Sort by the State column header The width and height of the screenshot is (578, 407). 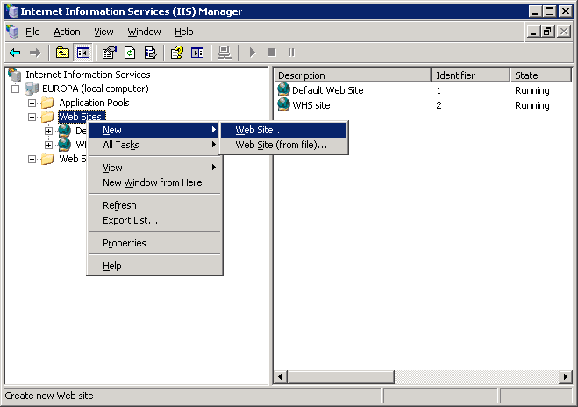tap(540, 75)
